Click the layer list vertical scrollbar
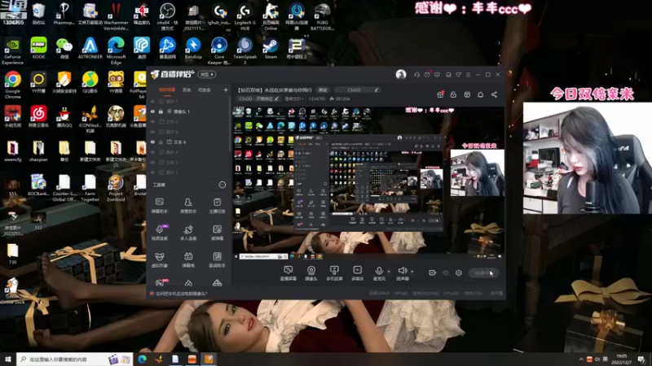This screenshot has height=366, width=652. click(x=230, y=124)
